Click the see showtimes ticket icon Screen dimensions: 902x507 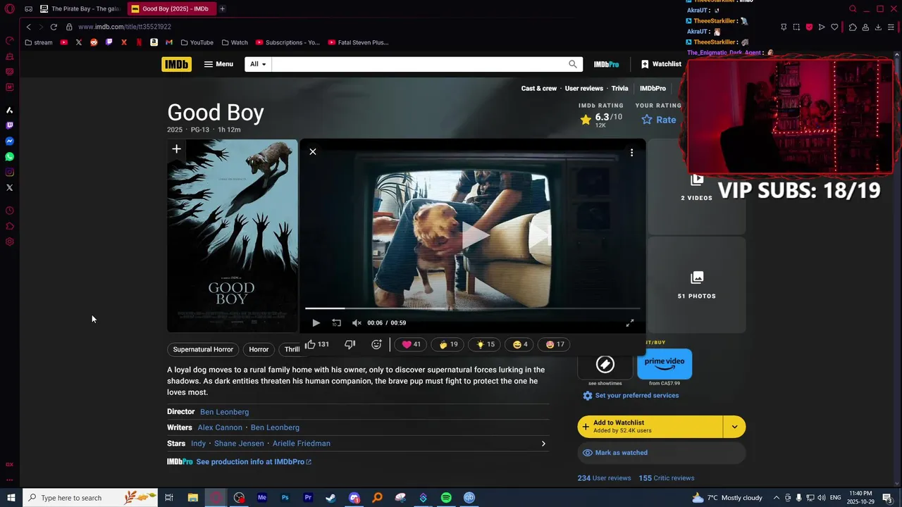coord(605,364)
